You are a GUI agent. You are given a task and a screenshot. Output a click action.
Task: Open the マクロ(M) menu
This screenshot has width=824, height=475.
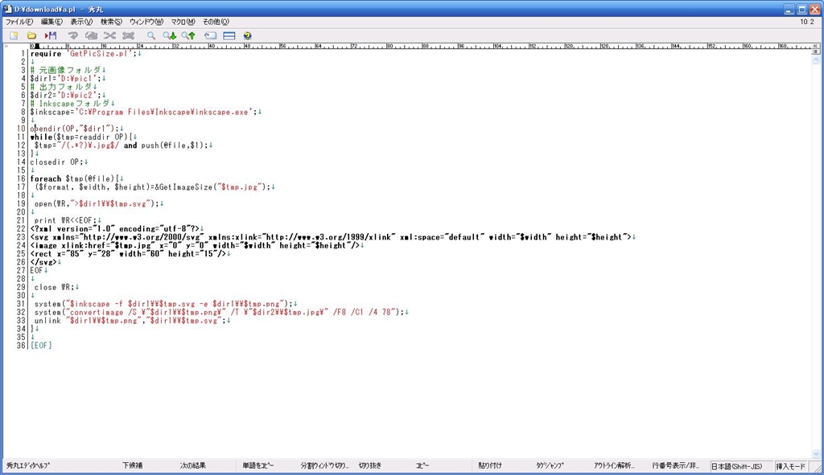click(183, 22)
